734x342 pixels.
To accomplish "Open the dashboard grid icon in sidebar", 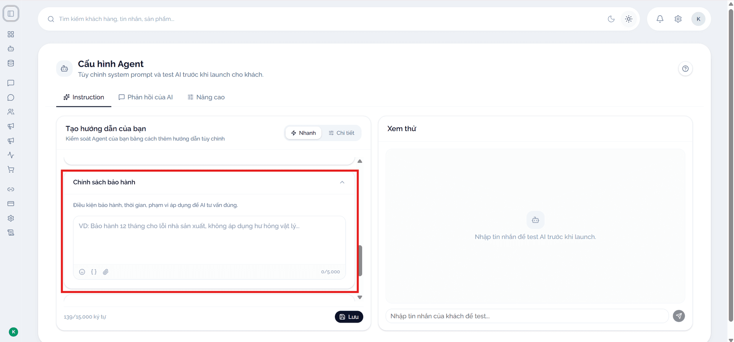I will click(11, 34).
